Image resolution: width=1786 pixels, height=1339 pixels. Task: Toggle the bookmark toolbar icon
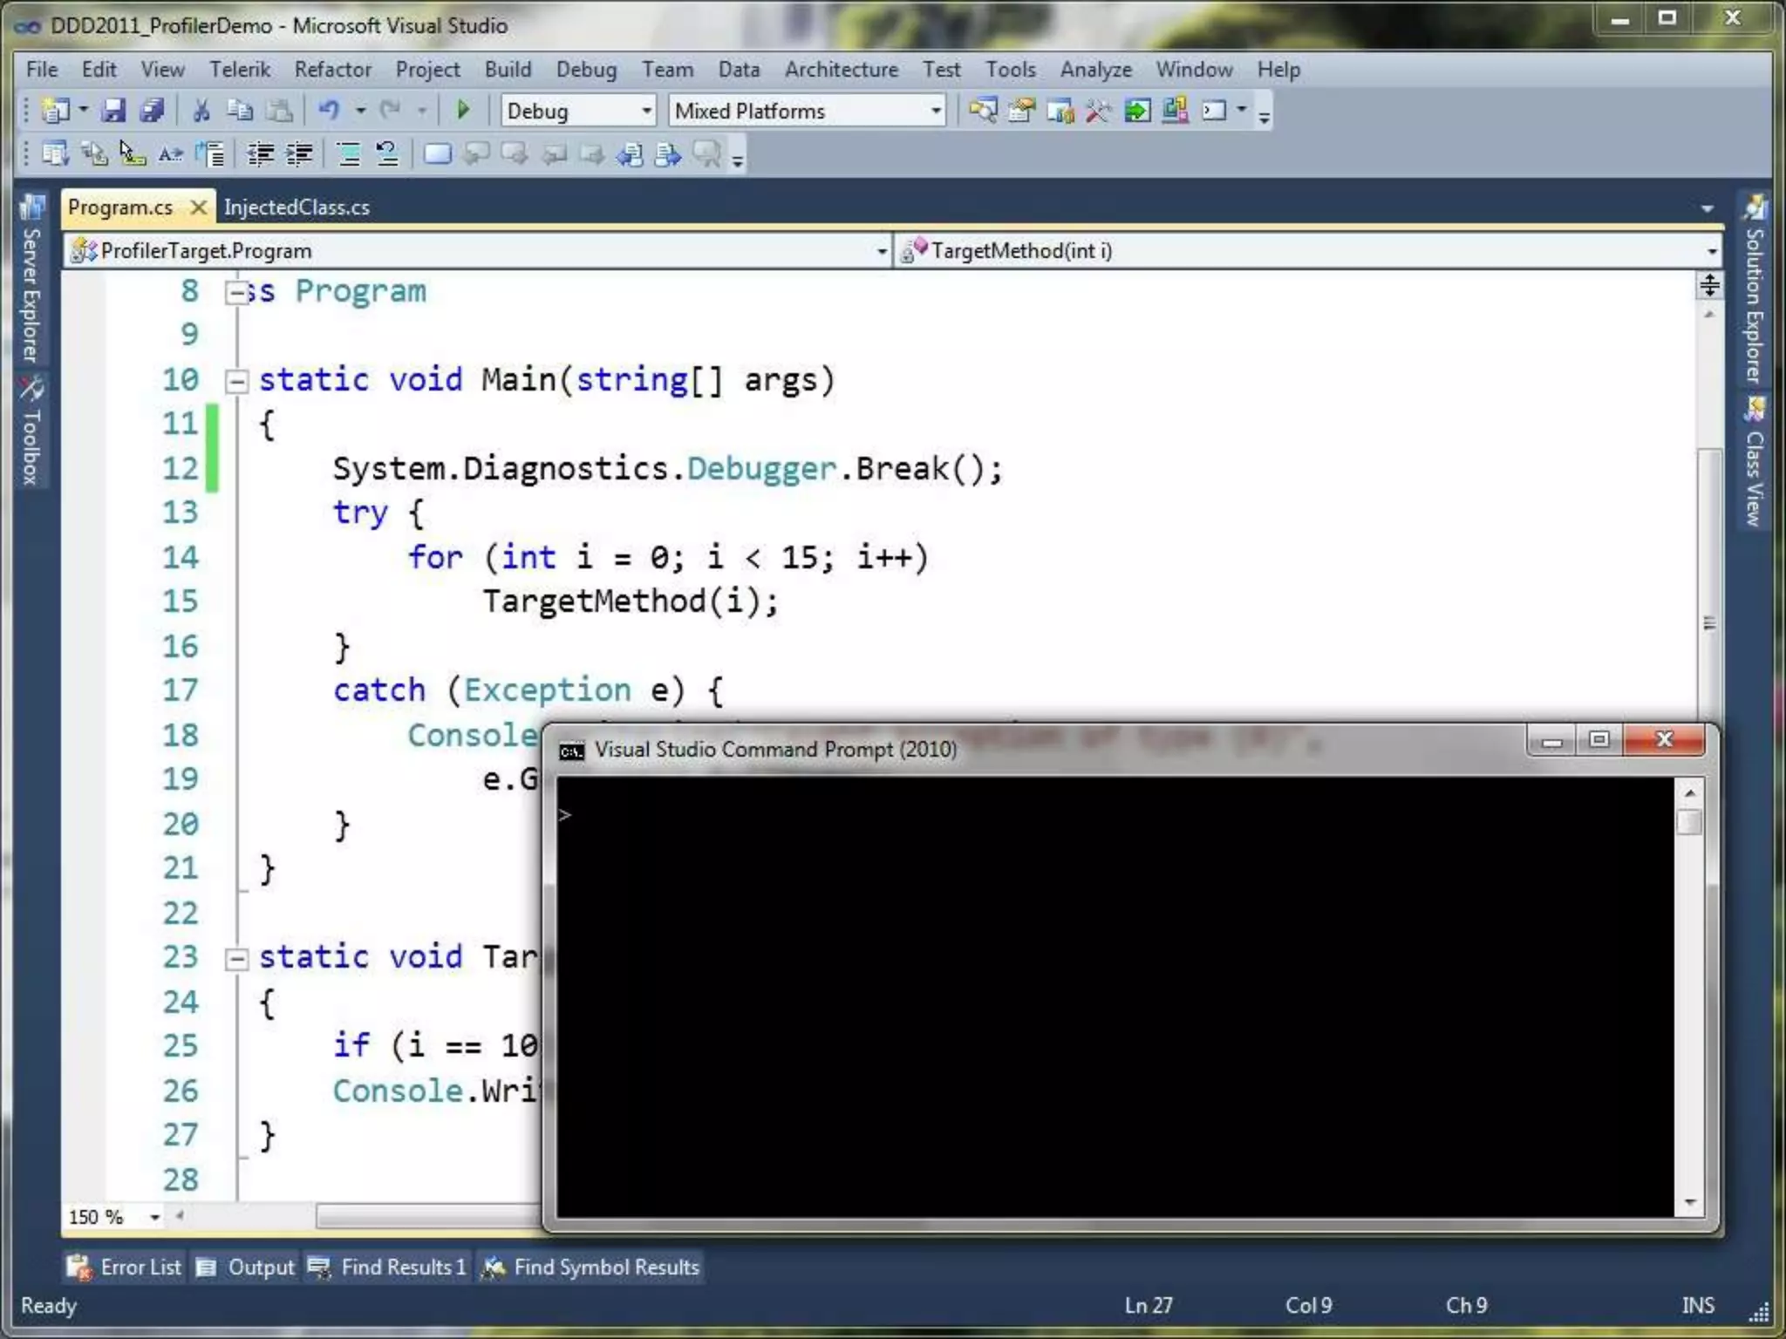click(x=437, y=155)
